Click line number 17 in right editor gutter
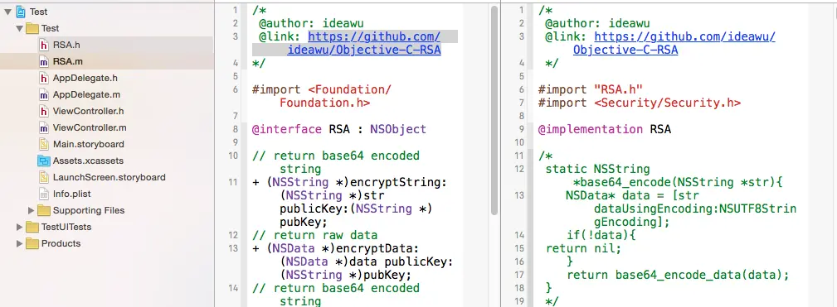The image size is (837, 307). coord(520,275)
